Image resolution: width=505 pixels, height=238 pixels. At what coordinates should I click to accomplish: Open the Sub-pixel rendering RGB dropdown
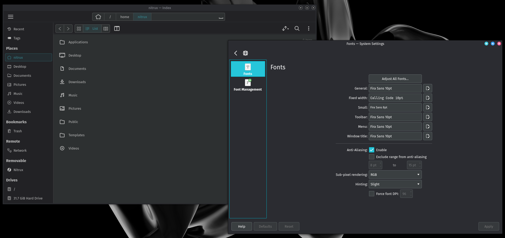coord(395,175)
